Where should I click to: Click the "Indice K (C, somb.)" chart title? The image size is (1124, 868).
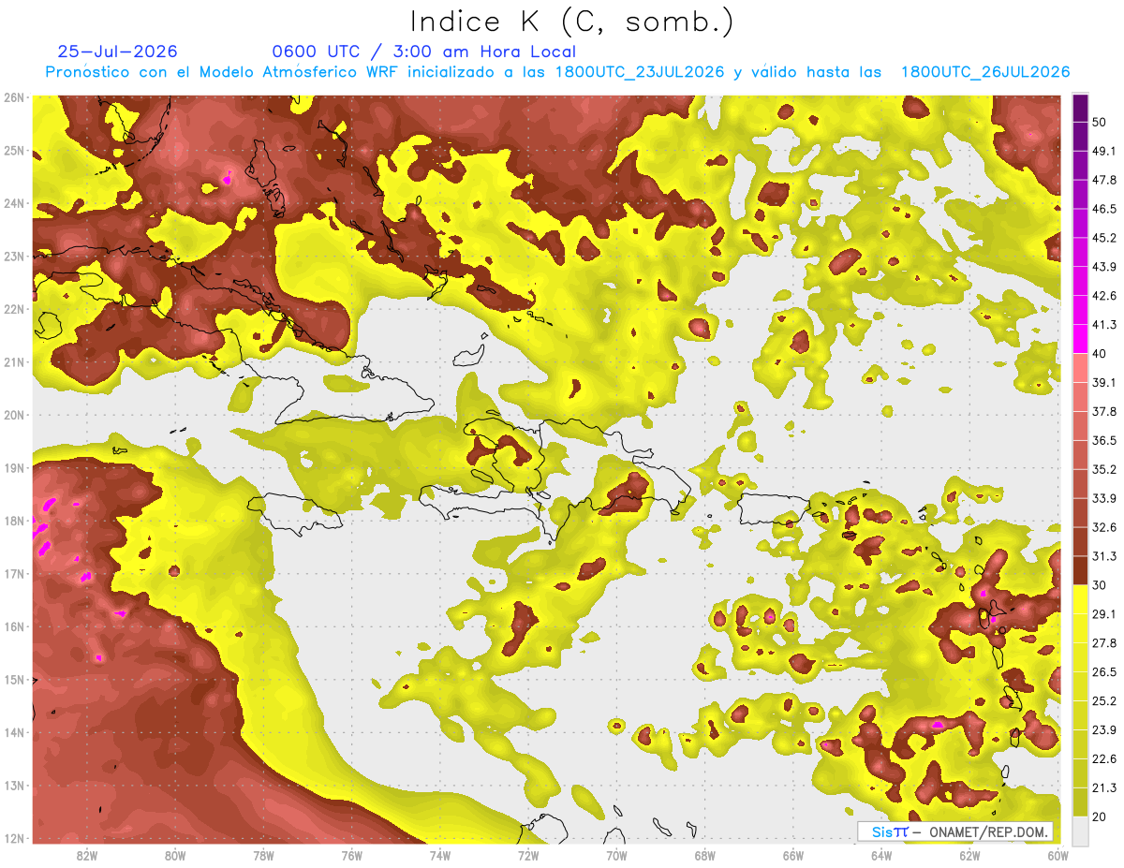(x=572, y=22)
